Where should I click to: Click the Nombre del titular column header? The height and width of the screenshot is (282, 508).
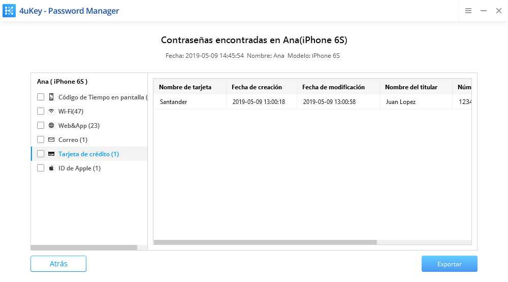coord(416,87)
